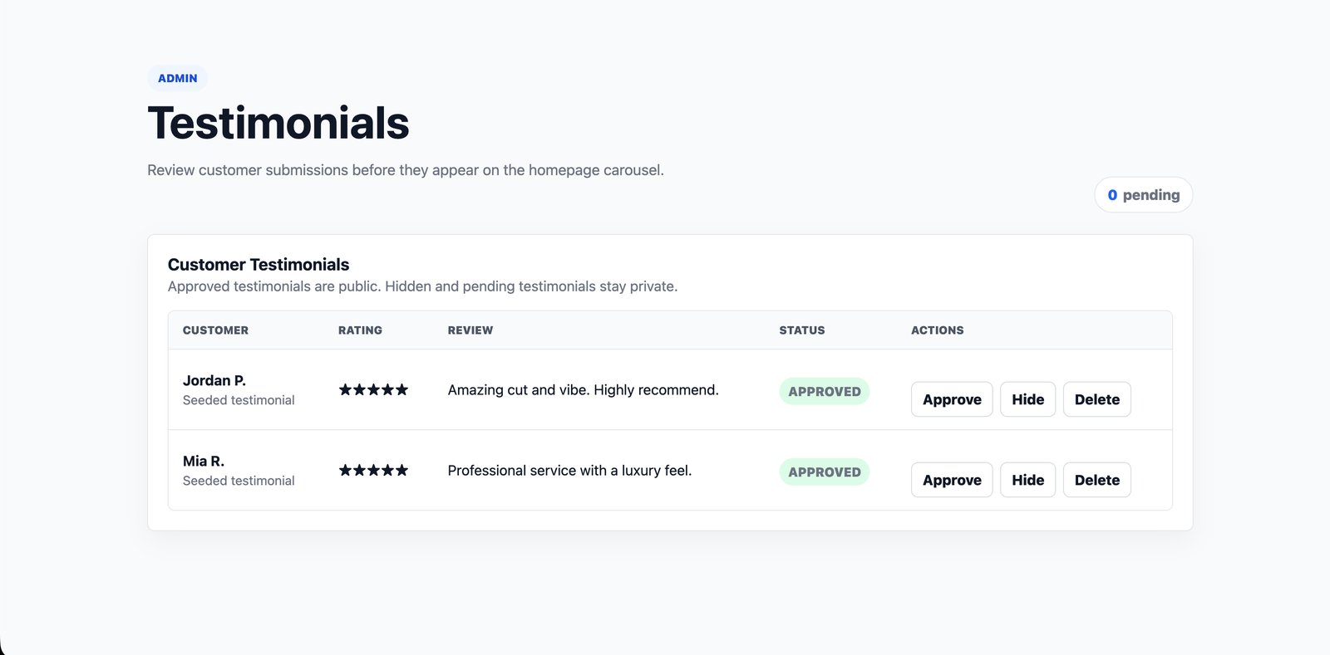Click the customer name Jordan P.
Viewport: 1330px width, 655px height.
(x=214, y=380)
